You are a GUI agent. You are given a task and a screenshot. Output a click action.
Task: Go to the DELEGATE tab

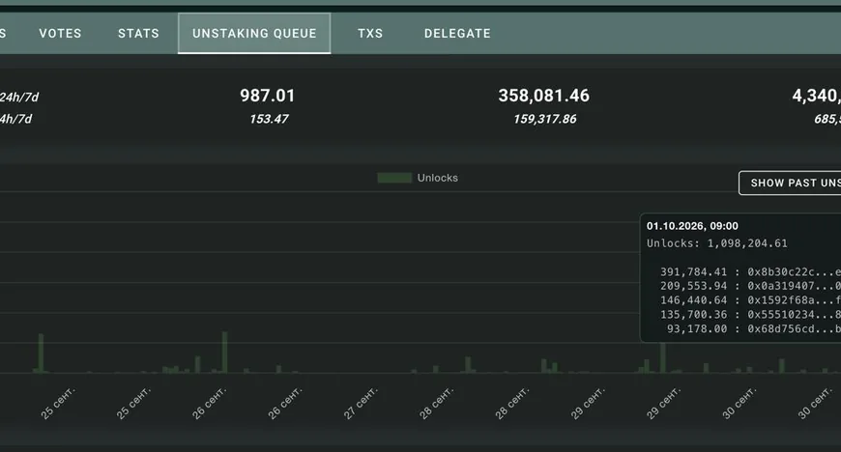coord(457,33)
